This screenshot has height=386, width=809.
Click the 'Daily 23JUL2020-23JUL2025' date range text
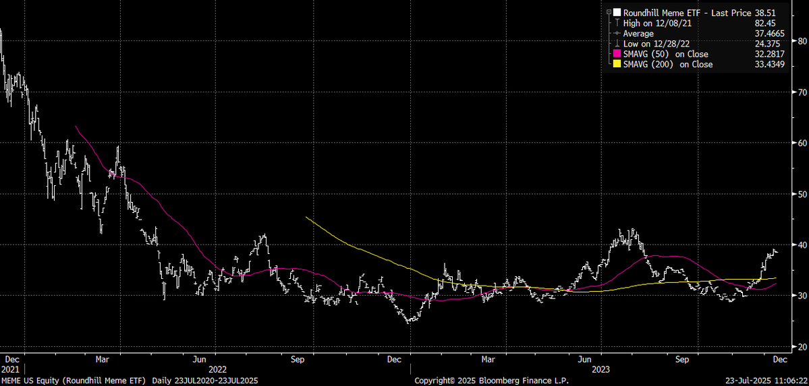(x=205, y=381)
